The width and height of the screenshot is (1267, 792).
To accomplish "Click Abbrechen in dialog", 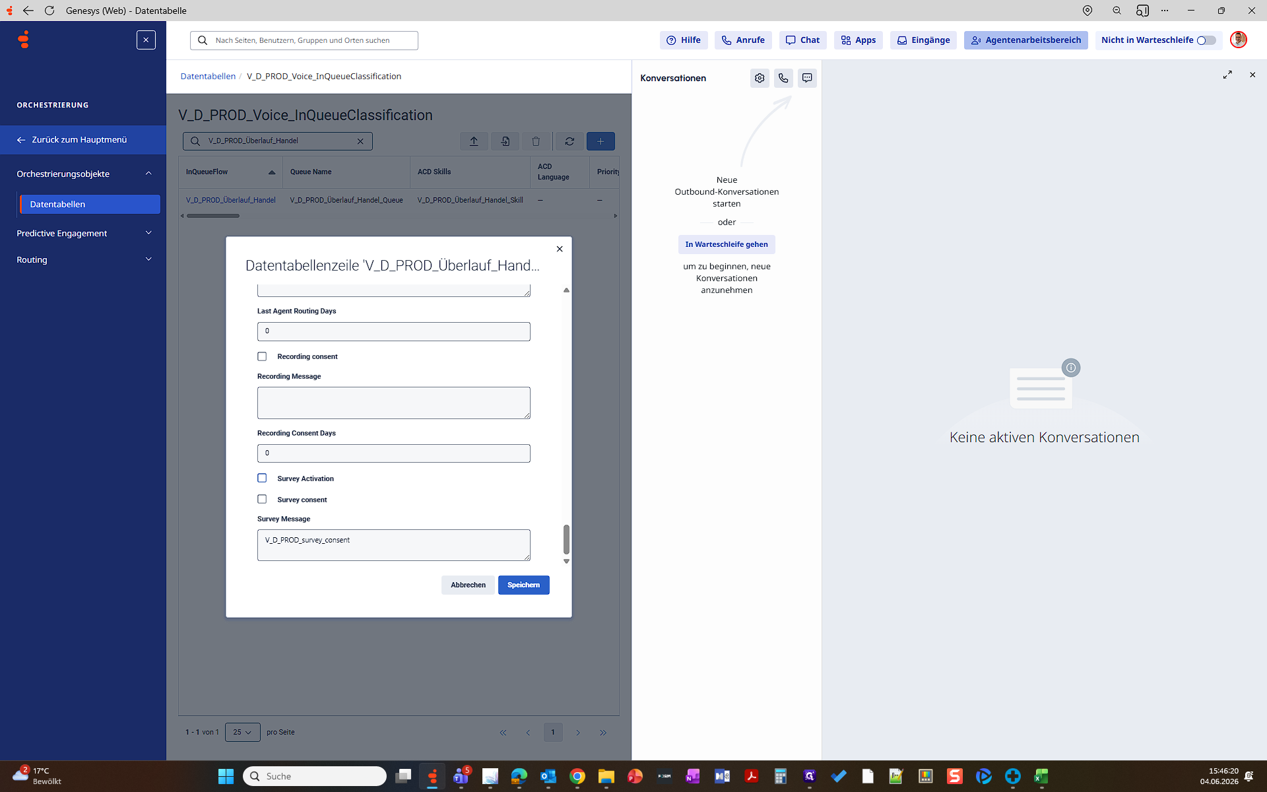I will [x=468, y=585].
